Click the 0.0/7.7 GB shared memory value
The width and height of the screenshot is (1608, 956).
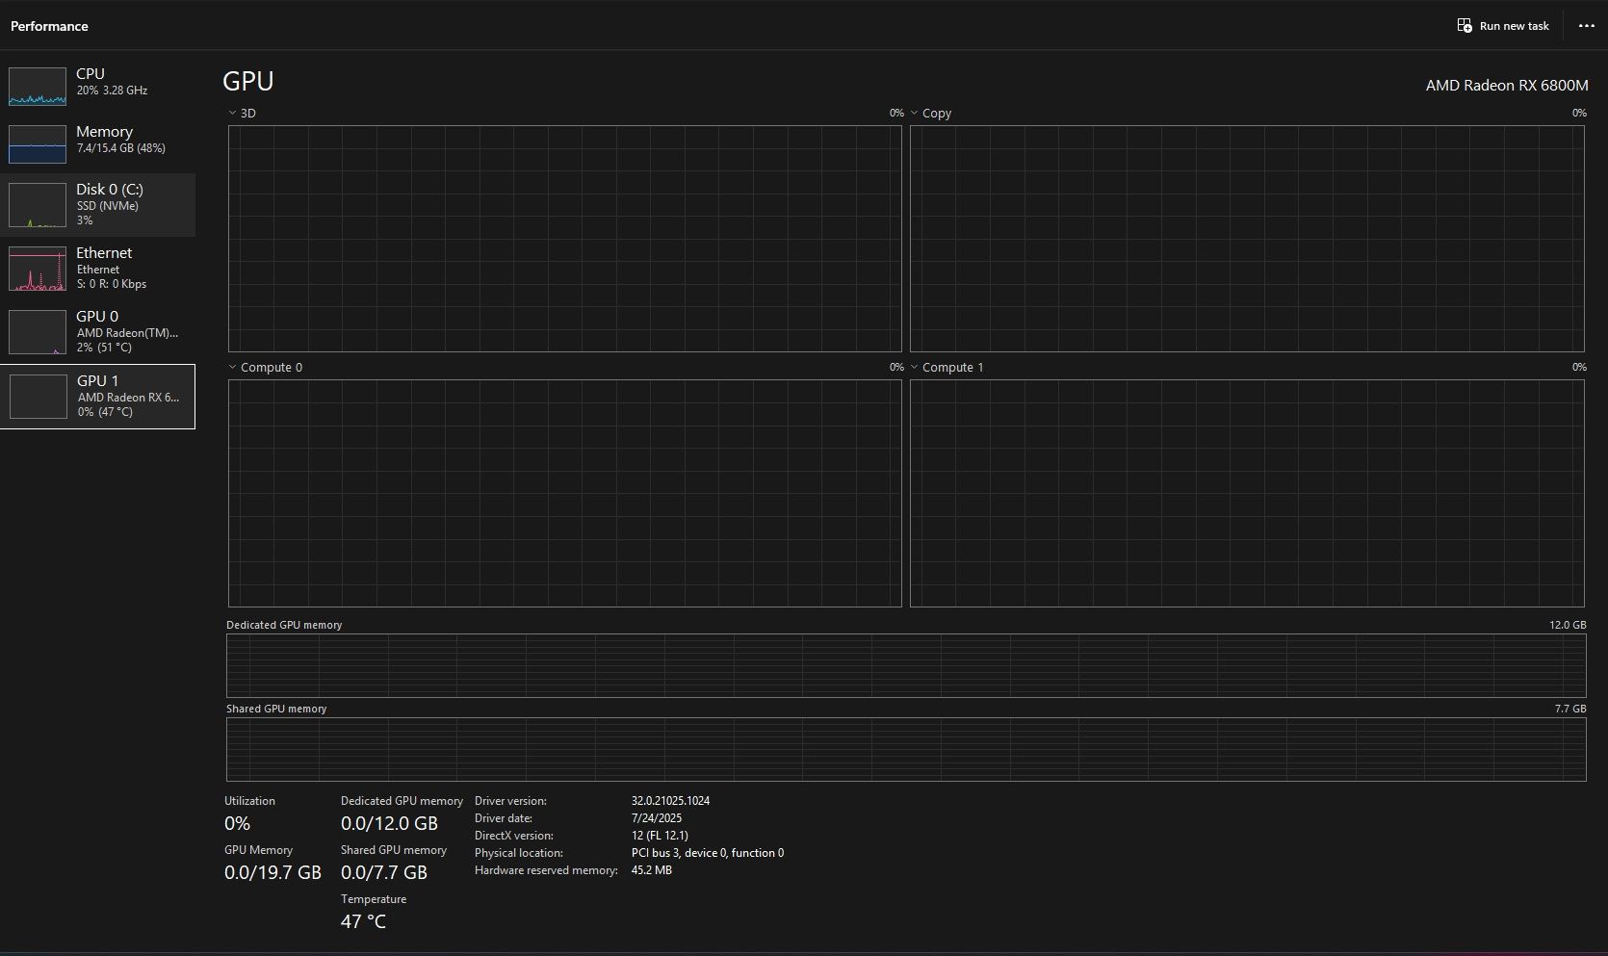[x=384, y=872]
